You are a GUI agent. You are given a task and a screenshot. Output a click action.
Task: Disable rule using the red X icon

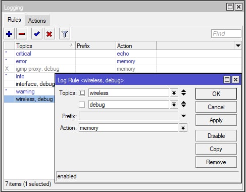[x=50, y=34]
